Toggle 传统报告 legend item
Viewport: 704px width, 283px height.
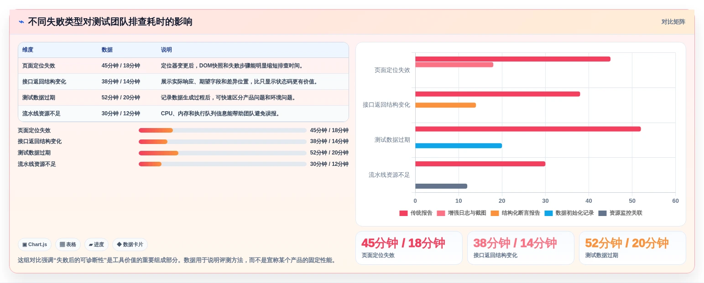416,213
